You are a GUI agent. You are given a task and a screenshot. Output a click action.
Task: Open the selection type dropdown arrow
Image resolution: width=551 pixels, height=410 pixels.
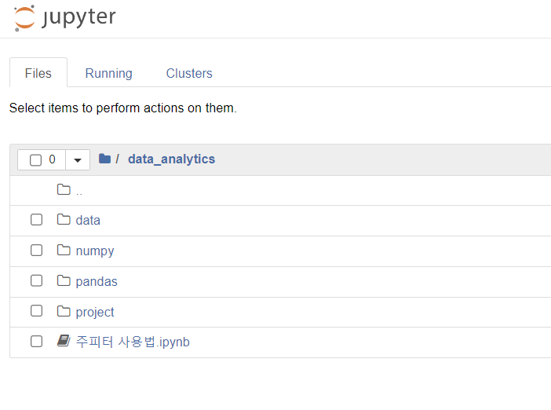pos(78,160)
